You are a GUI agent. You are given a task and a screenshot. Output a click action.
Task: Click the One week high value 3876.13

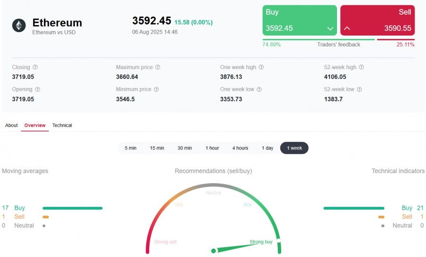tap(231, 77)
